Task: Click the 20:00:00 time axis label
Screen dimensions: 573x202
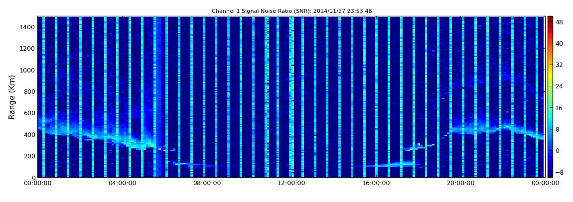Action: pos(460,183)
